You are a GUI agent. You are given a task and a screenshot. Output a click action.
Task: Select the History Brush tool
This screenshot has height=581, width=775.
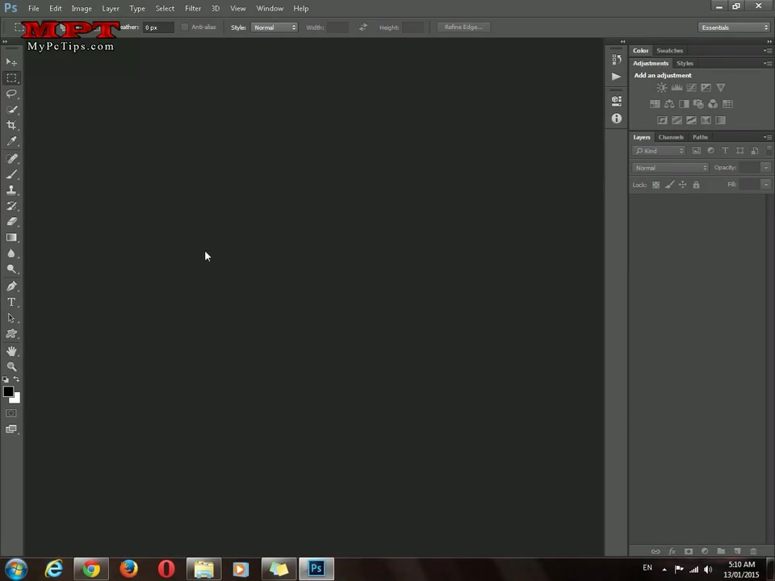11,206
